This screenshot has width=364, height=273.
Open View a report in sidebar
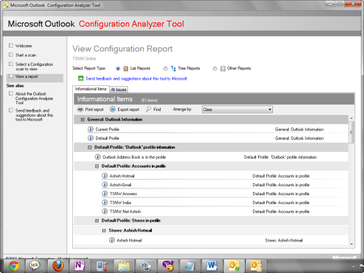pyautogui.click(x=26, y=77)
